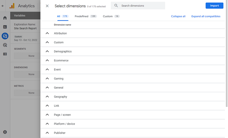
Task: Click the Import button
Action: pos(214,6)
